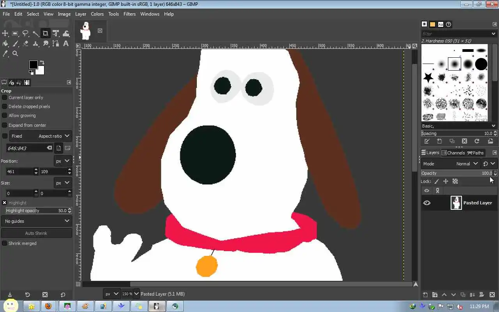
Task: Select the Move tool
Action: 5,34
